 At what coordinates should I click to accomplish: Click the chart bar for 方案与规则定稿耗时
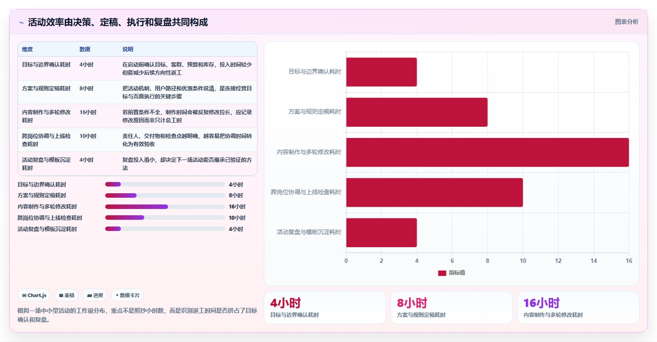(x=417, y=112)
